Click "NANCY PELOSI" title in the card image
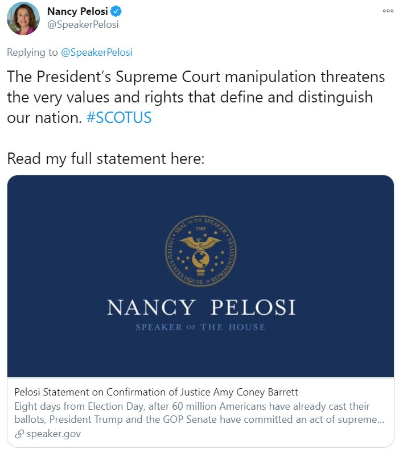The height and width of the screenshot is (453, 399). point(201,308)
